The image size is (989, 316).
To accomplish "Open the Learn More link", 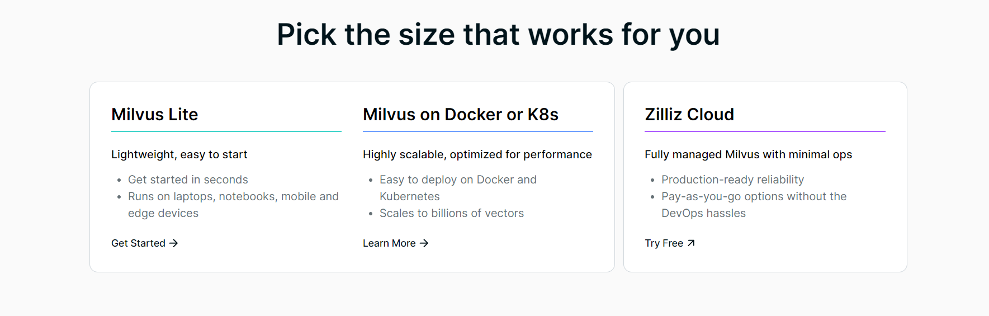I will (395, 243).
